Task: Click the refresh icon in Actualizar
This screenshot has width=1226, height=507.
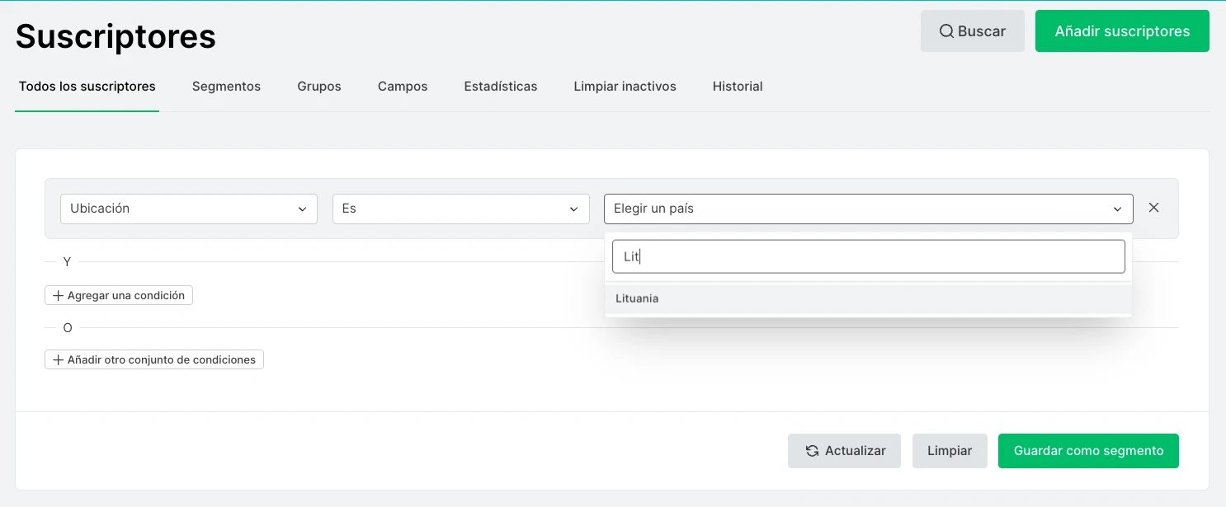Action: [x=812, y=451]
